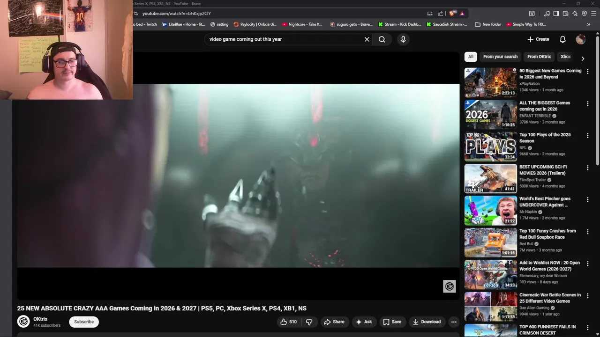Open the account avatar menu

point(581,39)
